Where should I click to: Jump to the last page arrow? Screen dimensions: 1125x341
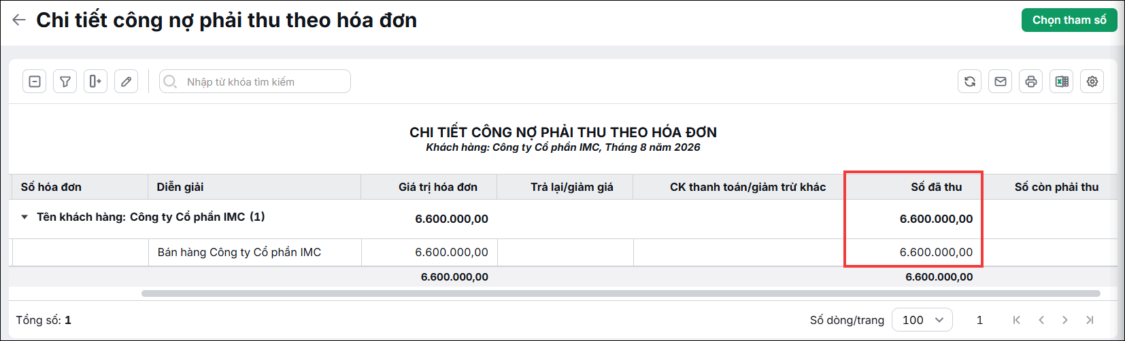tap(1090, 320)
